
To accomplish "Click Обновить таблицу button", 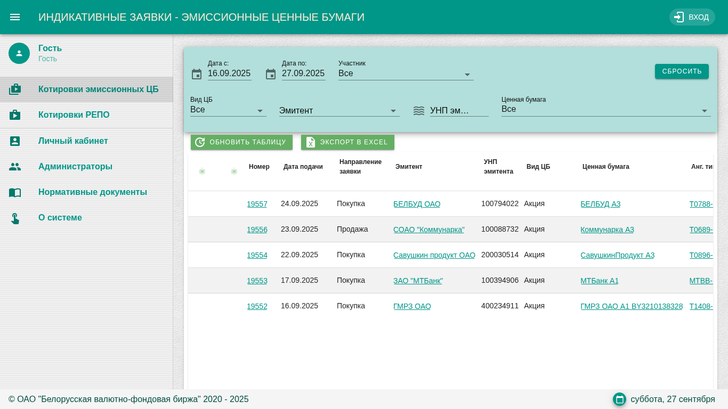I will point(241,142).
